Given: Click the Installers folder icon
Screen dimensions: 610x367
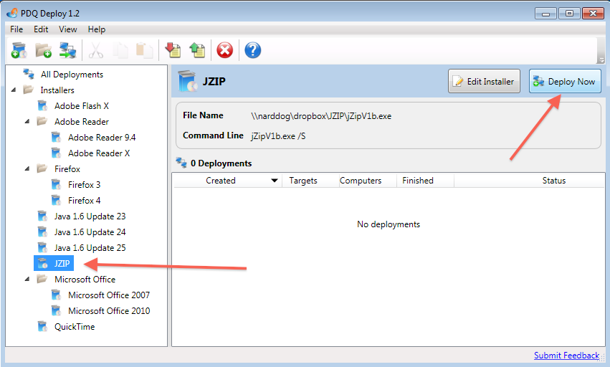Looking at the screenshot, I should (29, 90).
